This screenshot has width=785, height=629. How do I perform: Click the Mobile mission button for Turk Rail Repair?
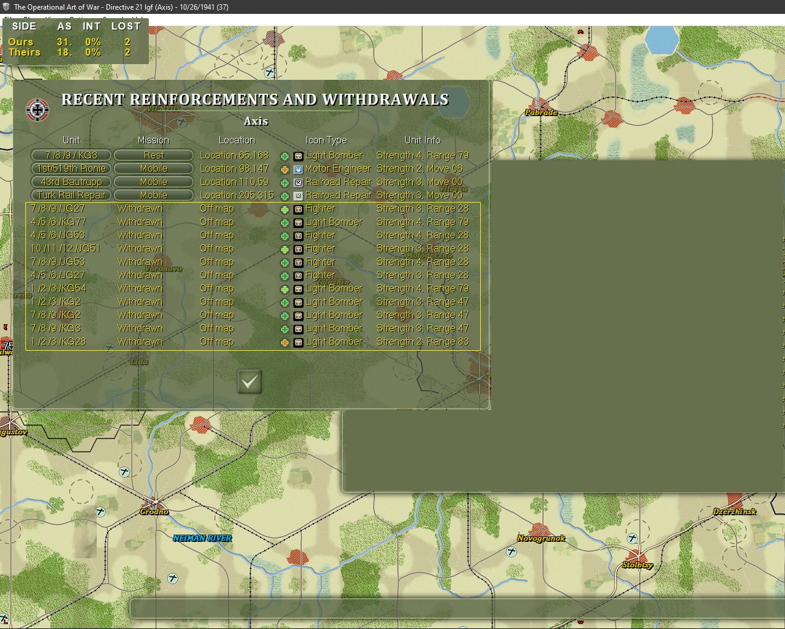[154, 195]
